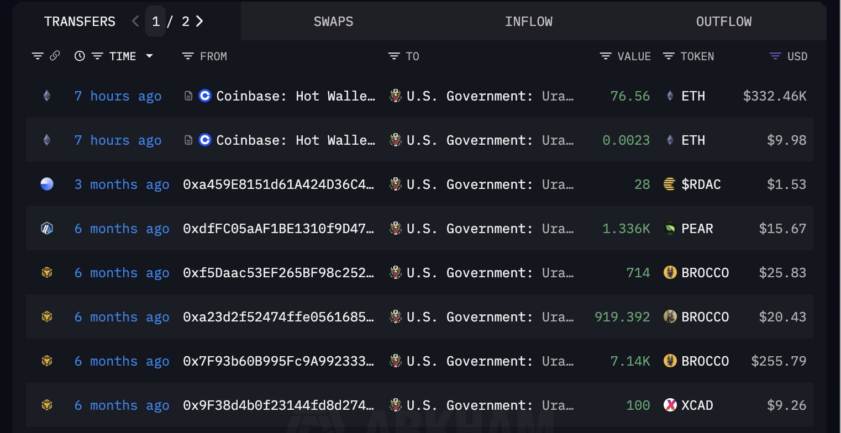The width and height of the screenshot is (841, 433).
Task: Click PEAR token icon
Action: coord(670,229)
